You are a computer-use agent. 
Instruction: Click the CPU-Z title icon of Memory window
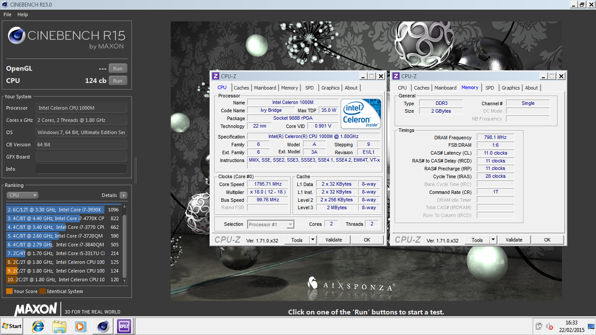point(396,76)
